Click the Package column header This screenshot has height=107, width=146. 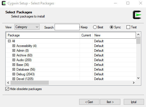pyautogui.click(x=43, y=35)
